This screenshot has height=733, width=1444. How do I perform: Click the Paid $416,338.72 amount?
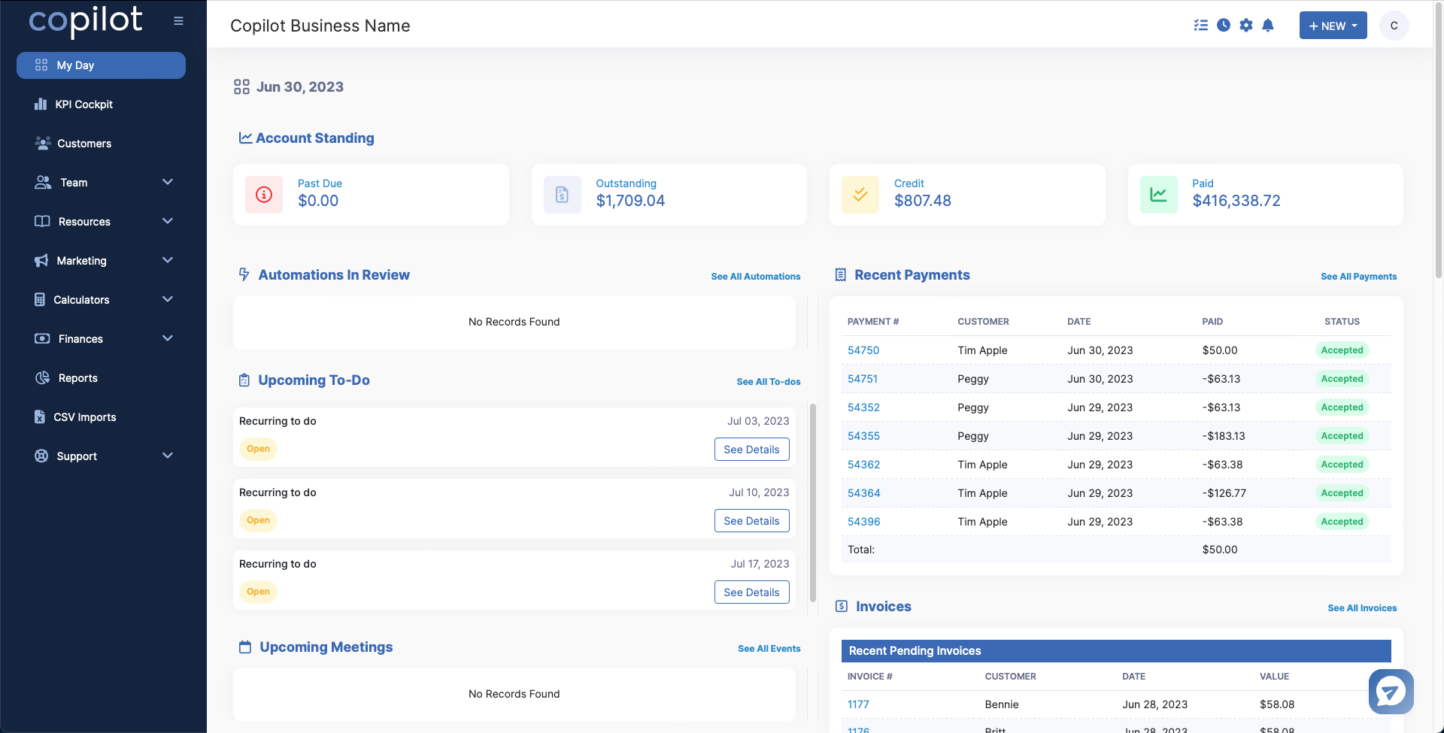[x=1236, y=201]
